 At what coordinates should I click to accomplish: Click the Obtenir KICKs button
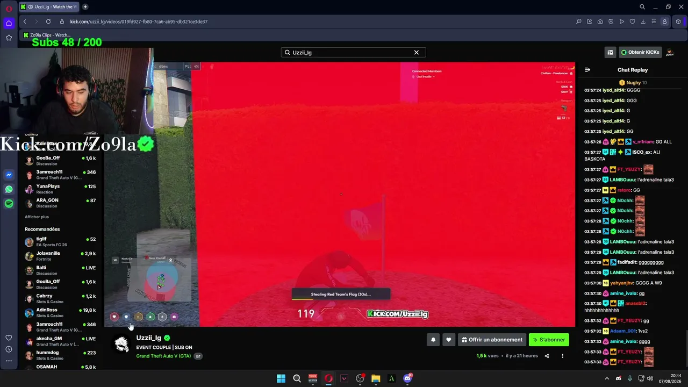[640, 52]
